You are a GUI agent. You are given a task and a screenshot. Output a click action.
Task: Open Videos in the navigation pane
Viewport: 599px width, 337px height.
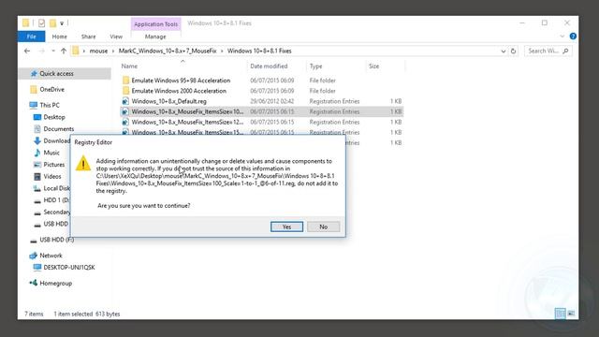click(x=52, y=176)
